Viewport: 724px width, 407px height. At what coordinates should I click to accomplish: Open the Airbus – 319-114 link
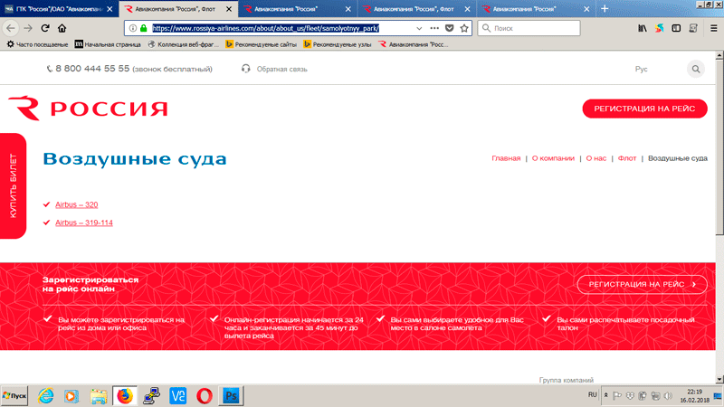84,222
